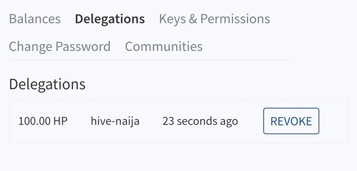Viewport: 357px width, 171px height.
Task: Click the bold Delegations tab label
Action: click(x=110, y=19)
